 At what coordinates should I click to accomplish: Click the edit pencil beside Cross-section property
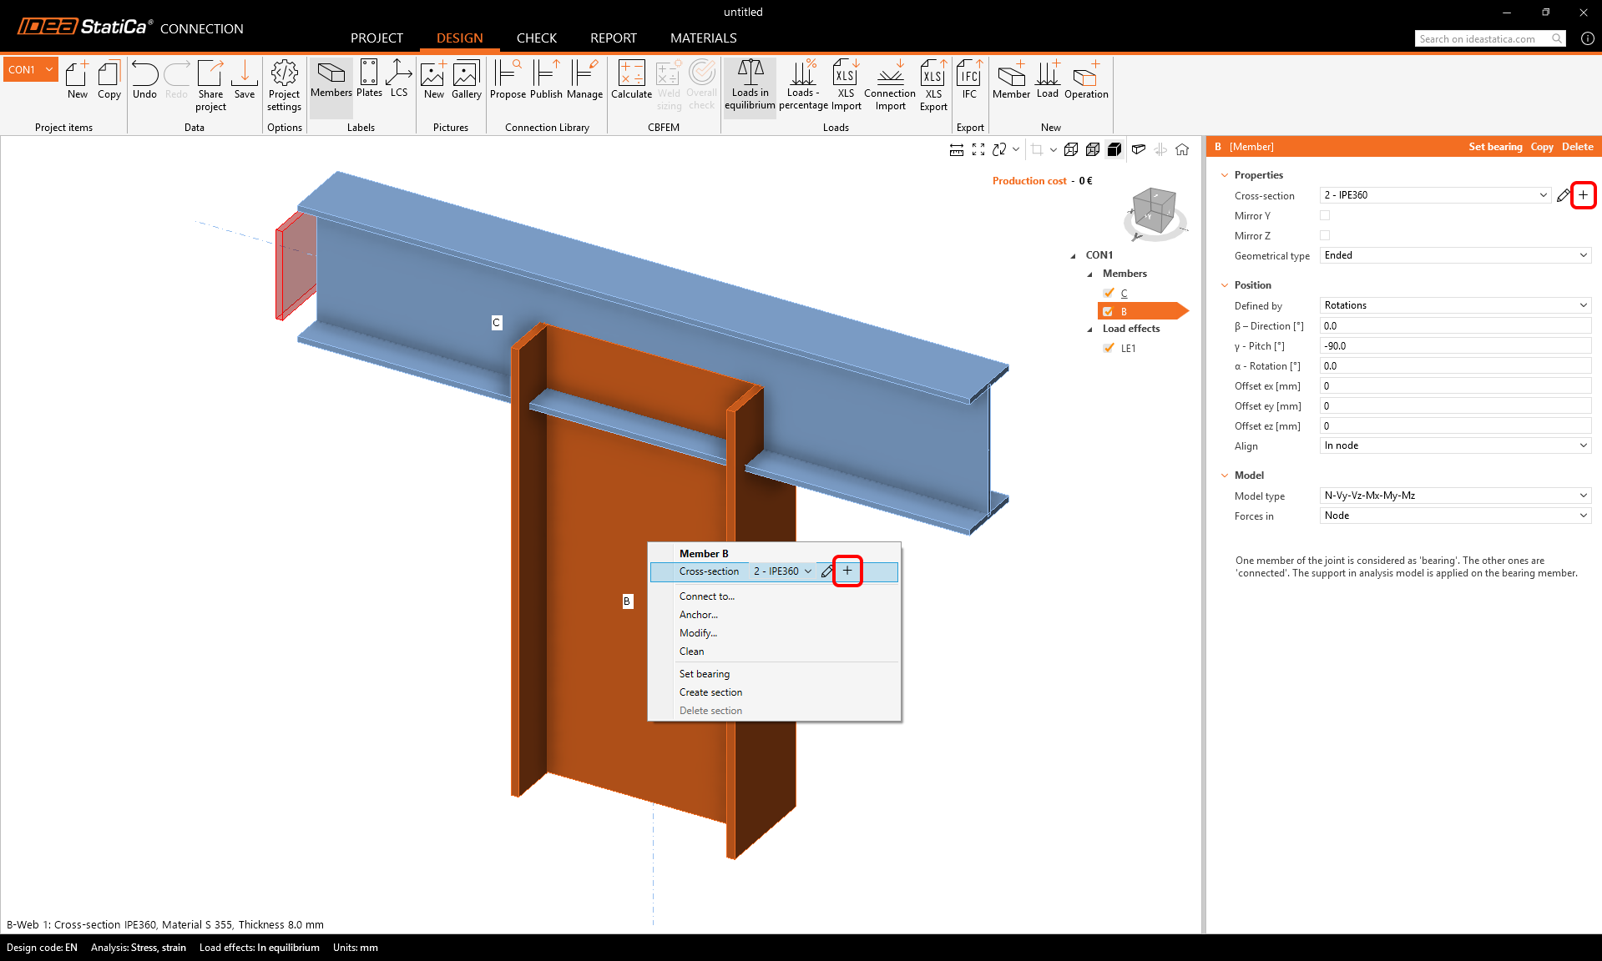pyautogui.click(x=1563, y=195)
